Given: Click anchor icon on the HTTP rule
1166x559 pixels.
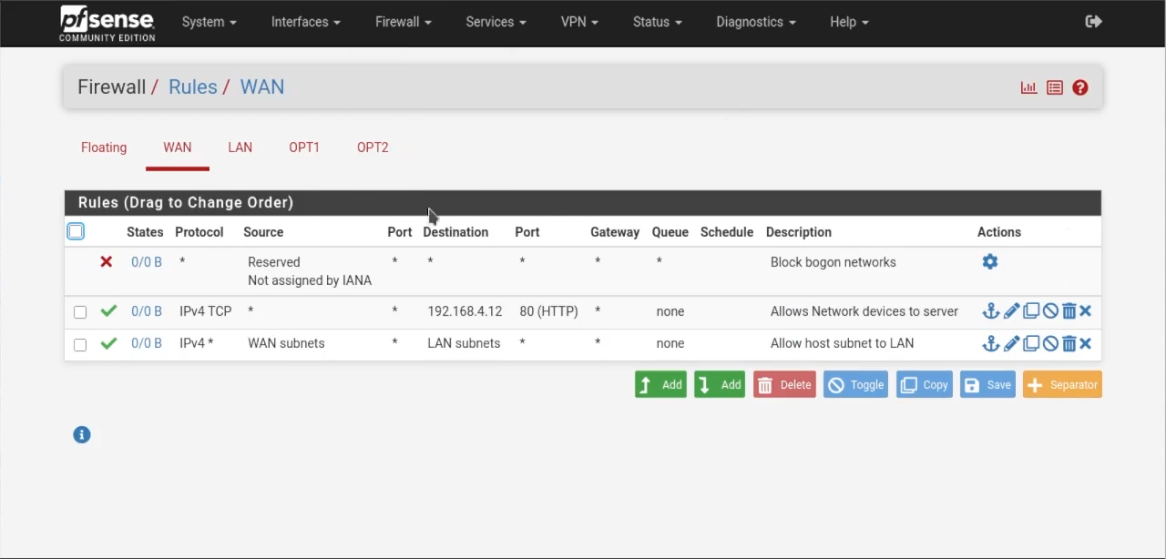Looking at the screenshot, I should (x=990, y=311).
